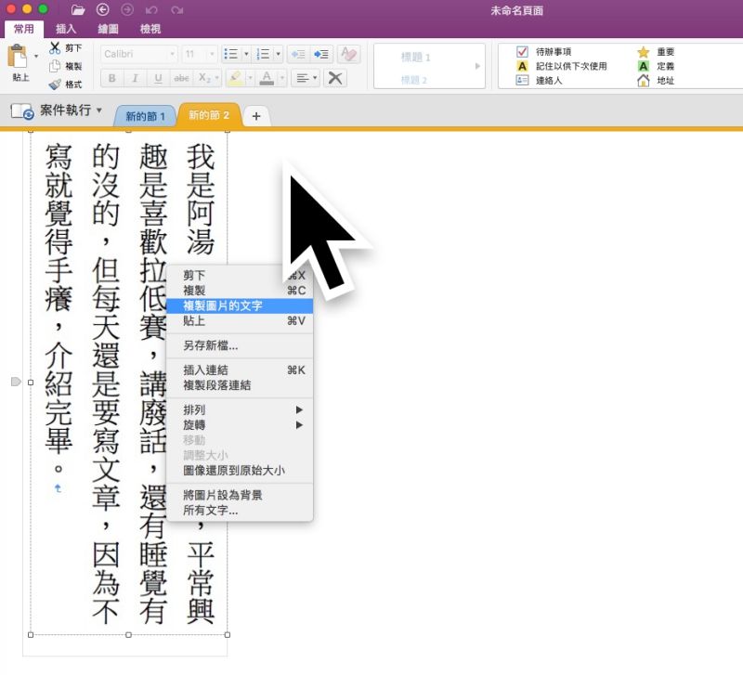Viewport: 743px width, 675px height.
Task: Toggle the 待辦事項 checkbox tag
Action: tap(522, 51)
